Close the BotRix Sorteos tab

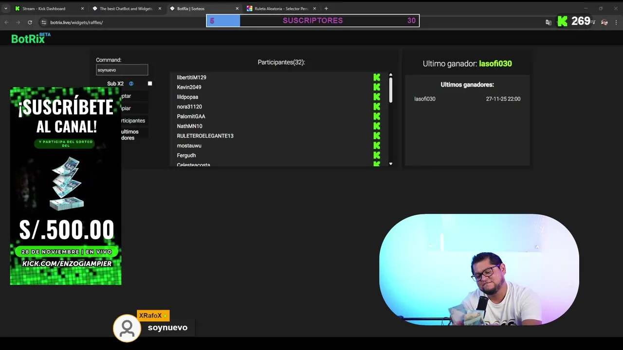[237, 8]
